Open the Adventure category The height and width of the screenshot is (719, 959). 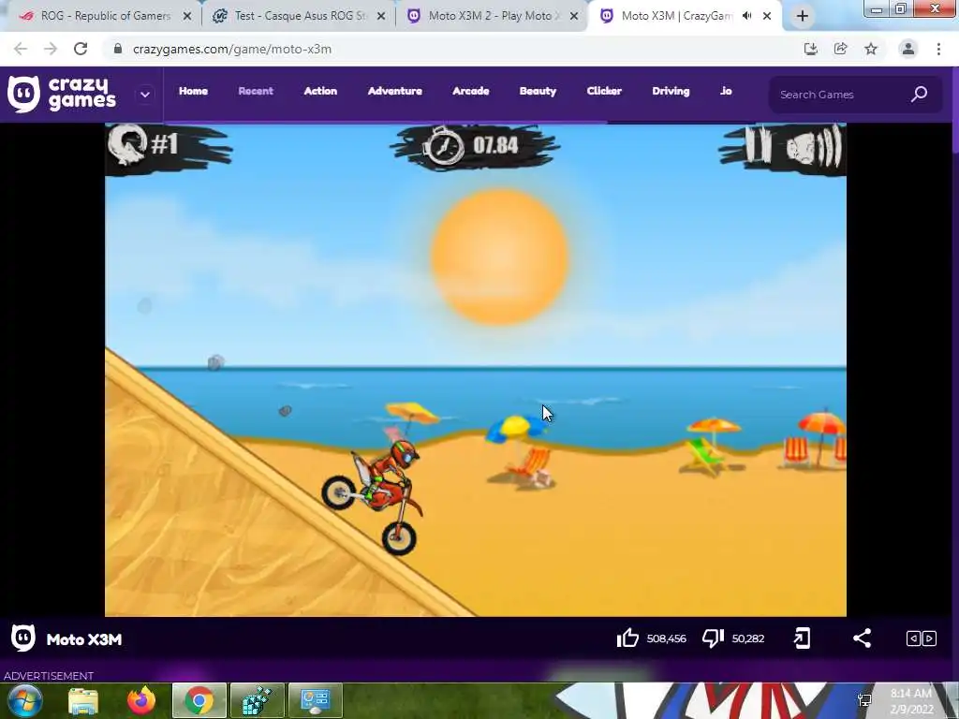[395, 91]
